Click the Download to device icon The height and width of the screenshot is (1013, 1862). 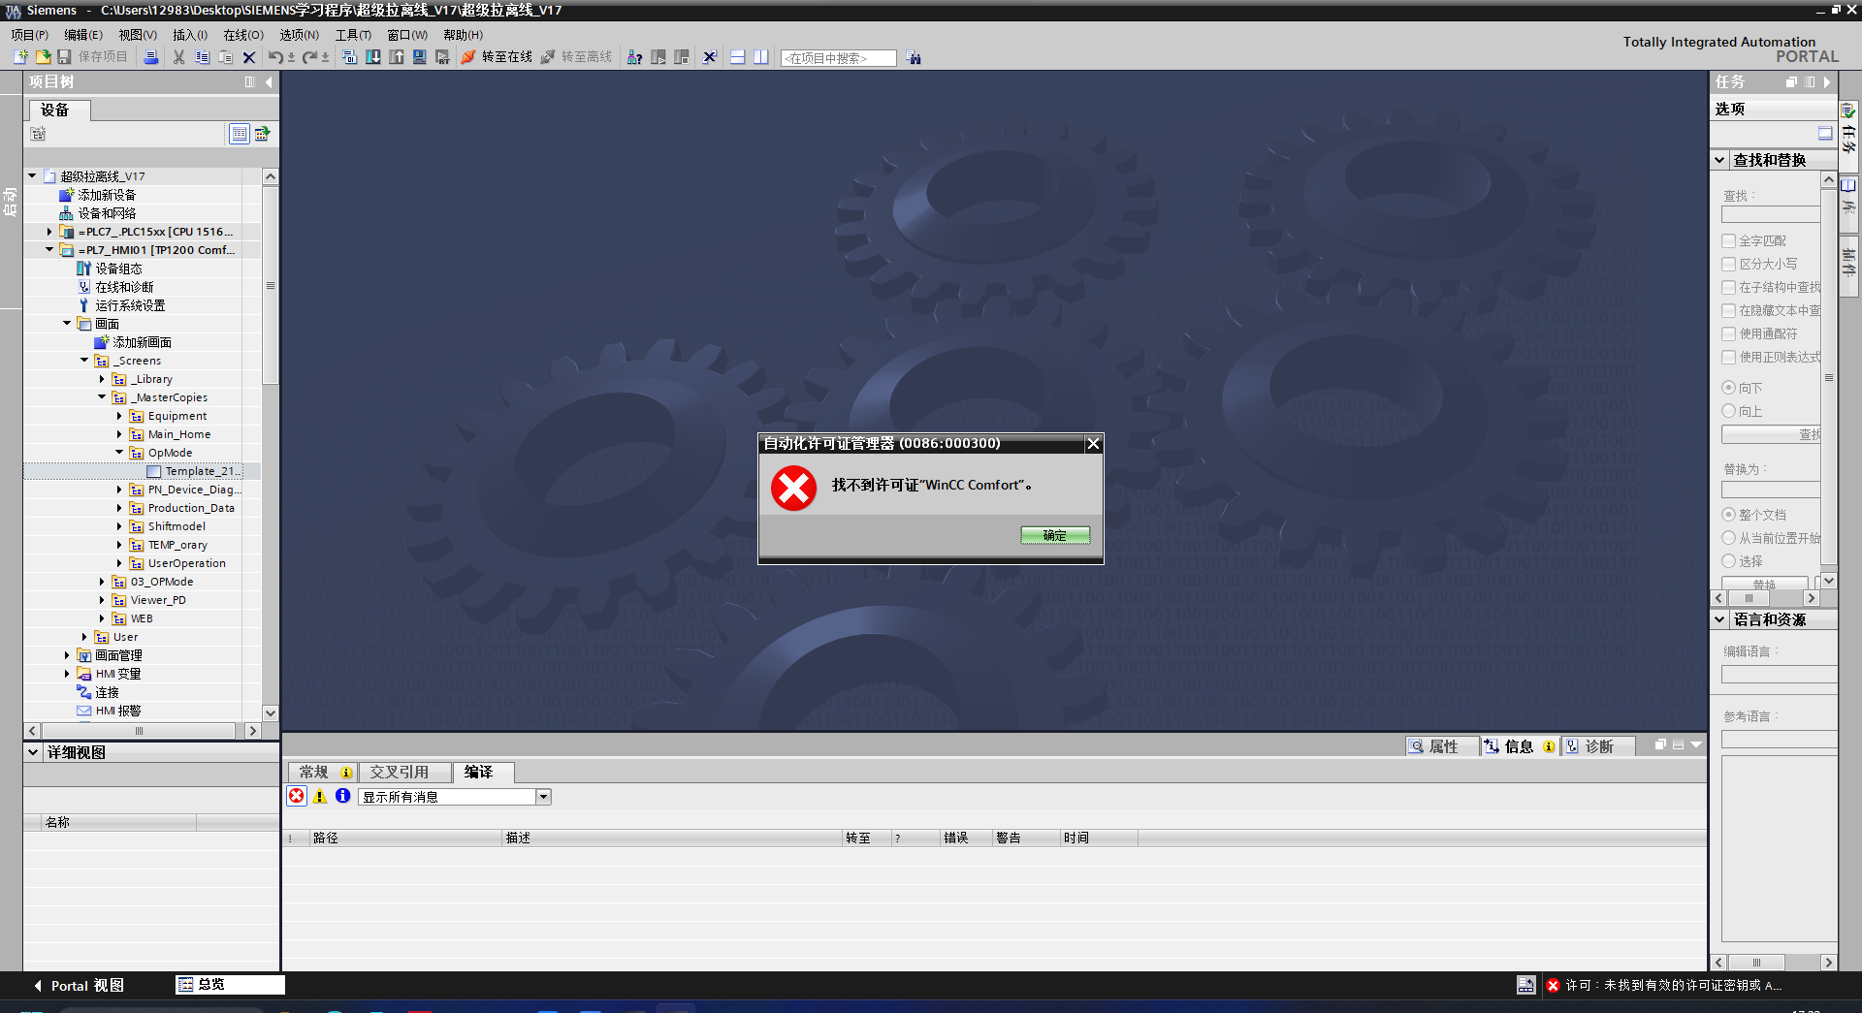click(x=373, y=57)
